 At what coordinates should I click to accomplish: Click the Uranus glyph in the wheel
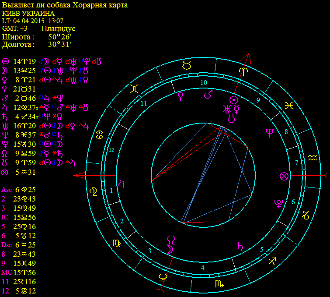(x=227, y=110)
